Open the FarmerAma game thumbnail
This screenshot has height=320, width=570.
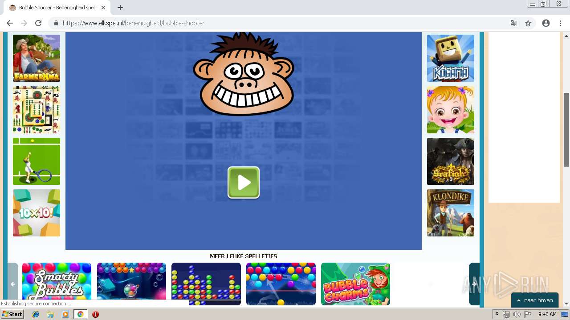(x=37, y=58)
